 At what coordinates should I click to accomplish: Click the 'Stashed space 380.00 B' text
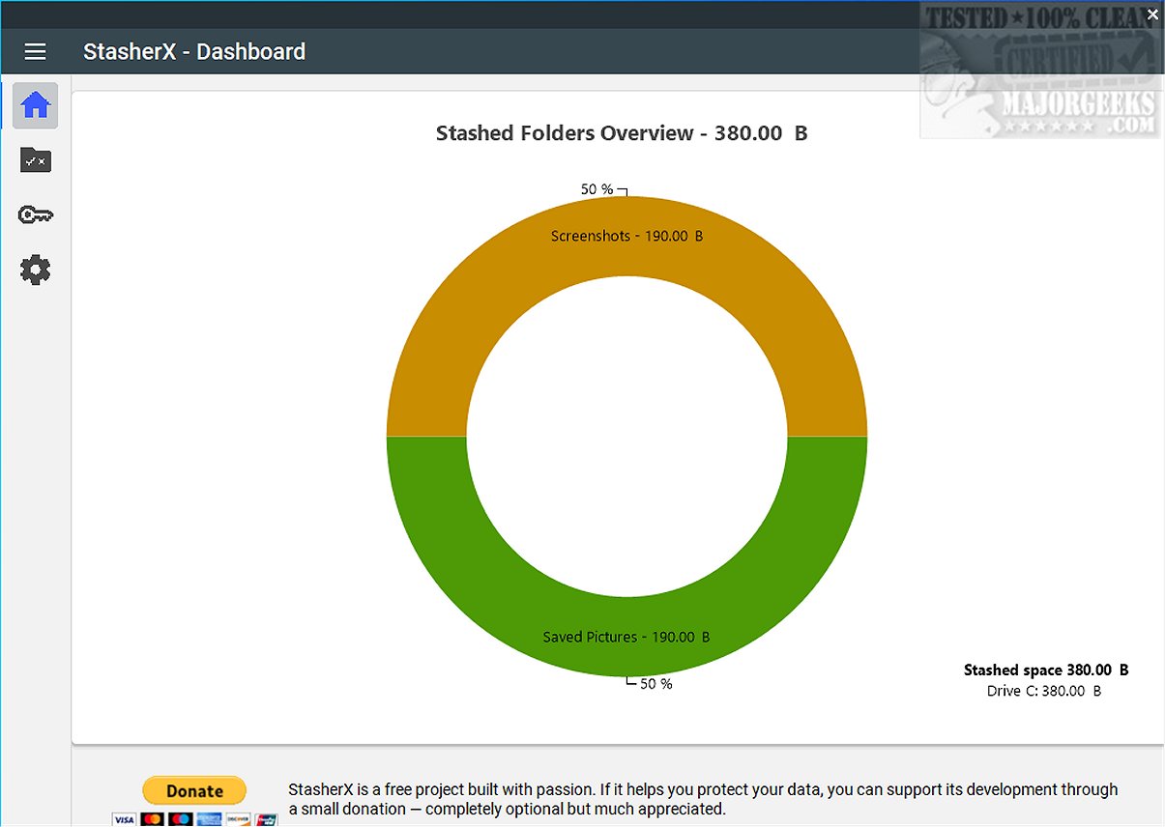pos(1046,670)
